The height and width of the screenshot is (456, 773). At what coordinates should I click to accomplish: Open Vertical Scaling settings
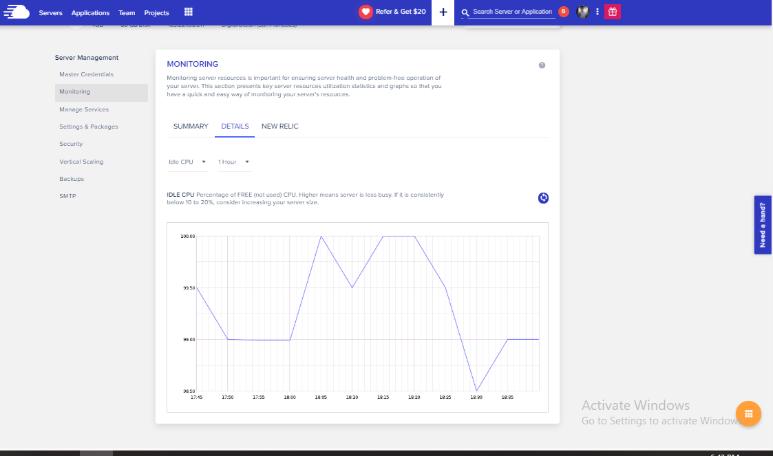(x=82, y=161)
